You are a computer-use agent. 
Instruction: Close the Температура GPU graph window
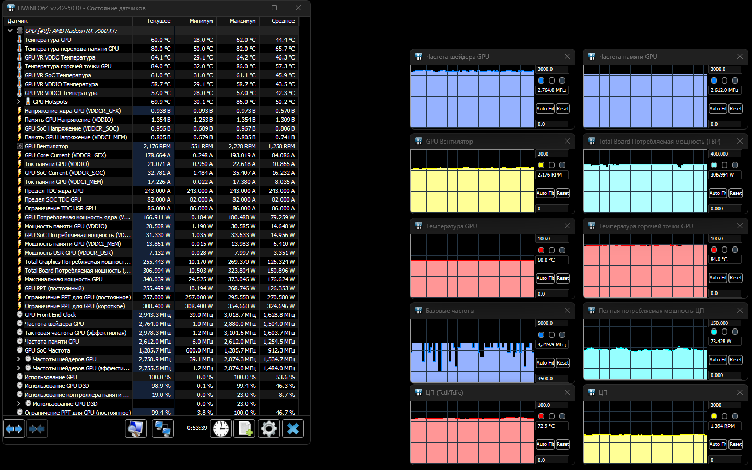(567, 226)
